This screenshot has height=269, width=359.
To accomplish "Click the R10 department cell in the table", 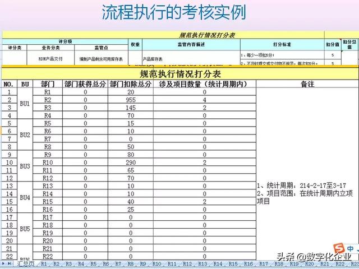I will tap(48, 163).
